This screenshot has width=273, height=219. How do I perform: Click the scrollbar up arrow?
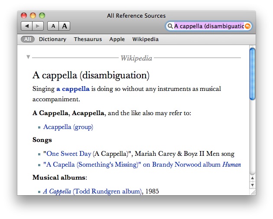[x=253, y=178]
